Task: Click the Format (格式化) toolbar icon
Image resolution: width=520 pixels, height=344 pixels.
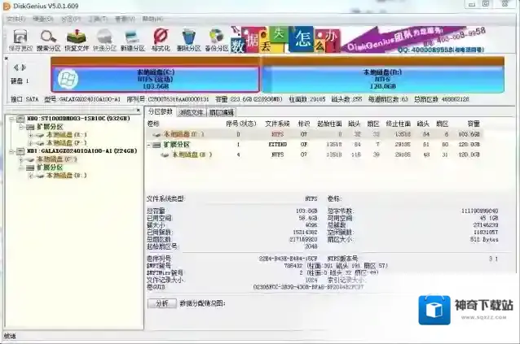Action: 161,39
